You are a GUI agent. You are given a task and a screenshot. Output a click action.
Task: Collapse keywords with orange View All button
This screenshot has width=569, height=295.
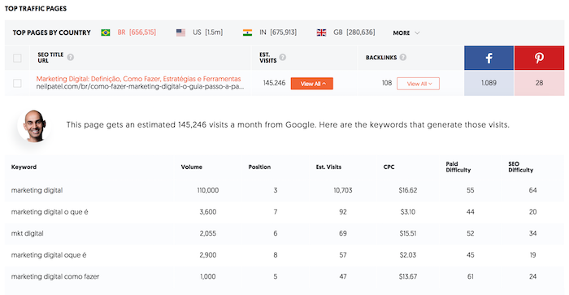[312, 84]
